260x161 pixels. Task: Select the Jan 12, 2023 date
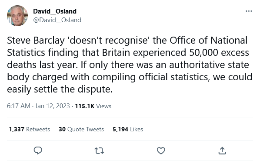[53, 106]
